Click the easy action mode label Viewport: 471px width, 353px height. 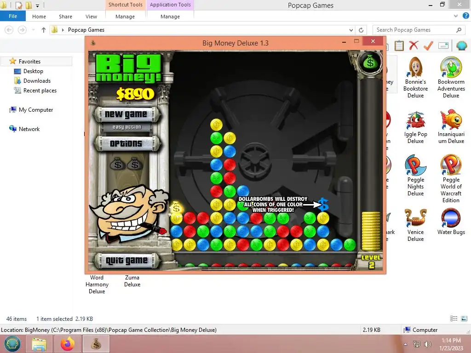pos(127,127)
